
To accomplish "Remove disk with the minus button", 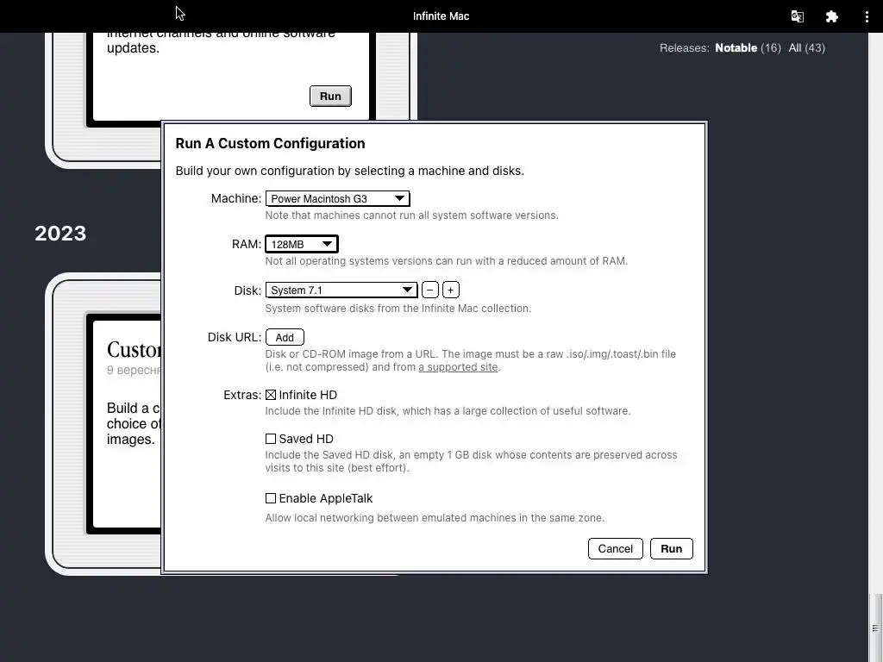I will pos(429,290).
